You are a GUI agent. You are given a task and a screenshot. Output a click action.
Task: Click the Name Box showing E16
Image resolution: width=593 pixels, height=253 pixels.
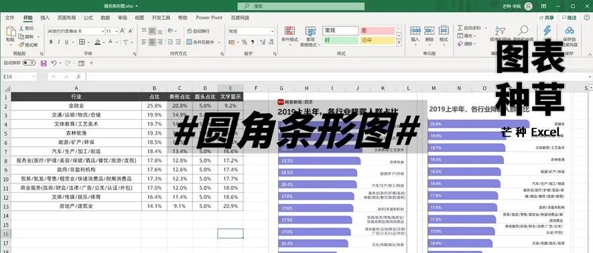tap(19, 77)
